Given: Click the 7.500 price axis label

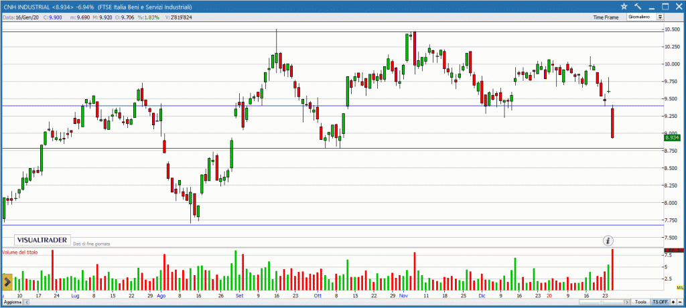Looking at the screenshot, I should pos(673,238).
